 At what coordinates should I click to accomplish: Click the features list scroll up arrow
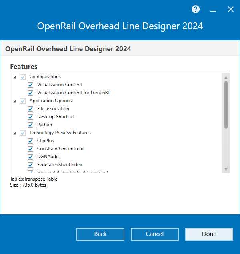[226, 77]
